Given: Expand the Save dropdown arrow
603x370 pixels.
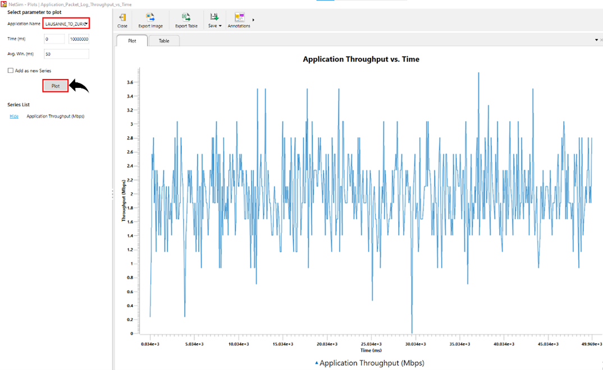Looking at the screenshot, I should click(x=220, y=26).
